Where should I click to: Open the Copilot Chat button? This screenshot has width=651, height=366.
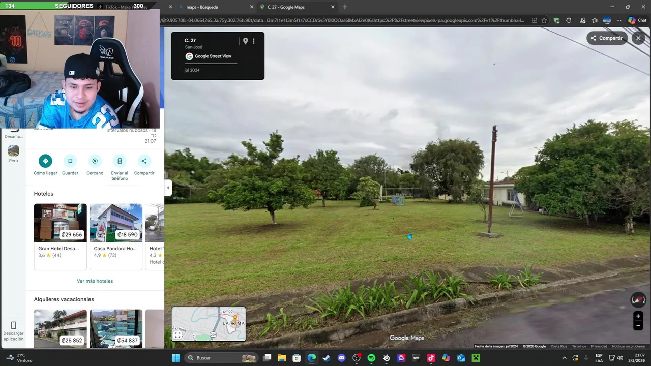637,20
